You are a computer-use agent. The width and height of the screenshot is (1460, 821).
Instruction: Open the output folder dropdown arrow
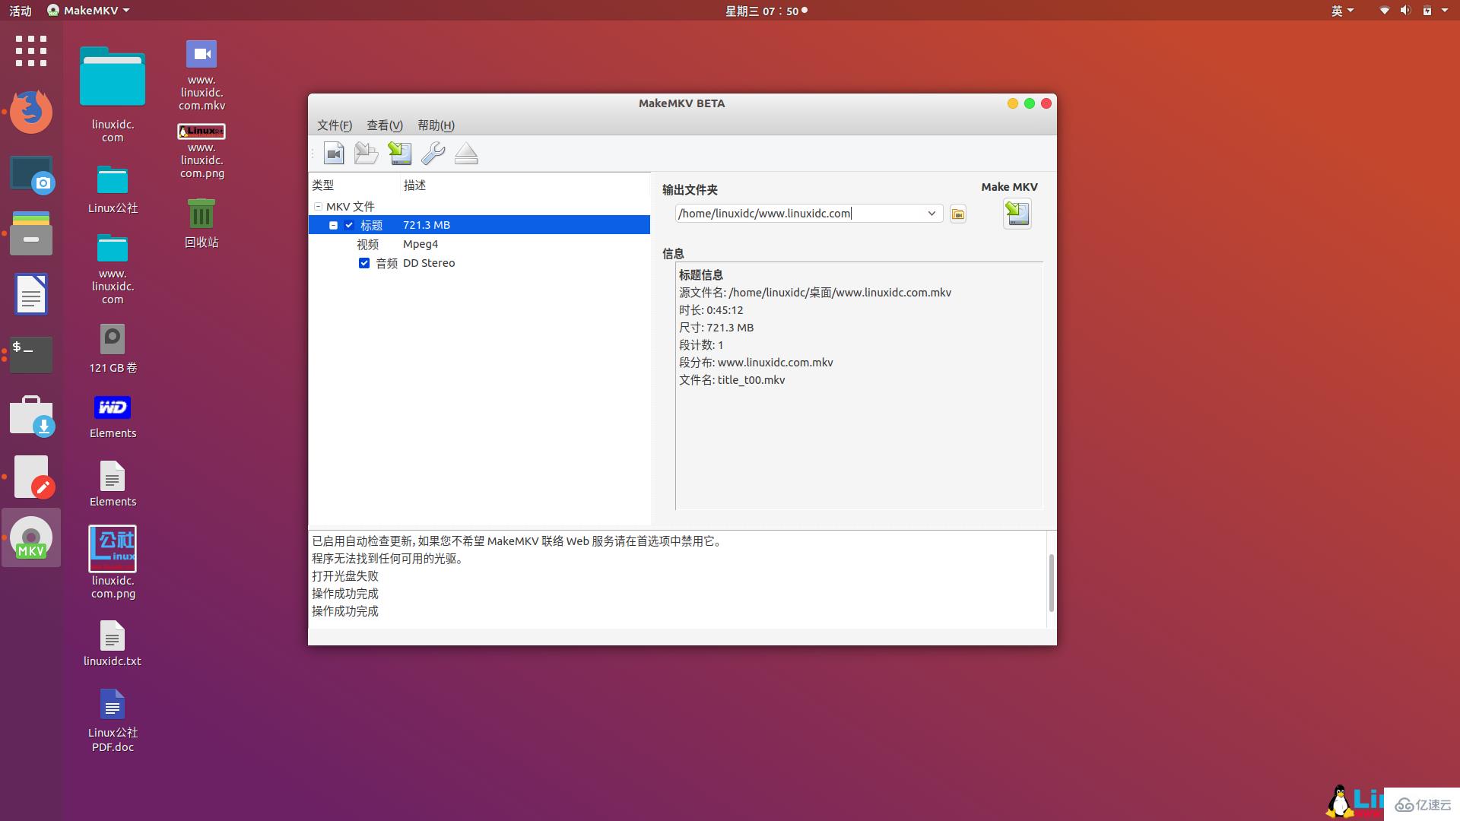pos(932,214)
